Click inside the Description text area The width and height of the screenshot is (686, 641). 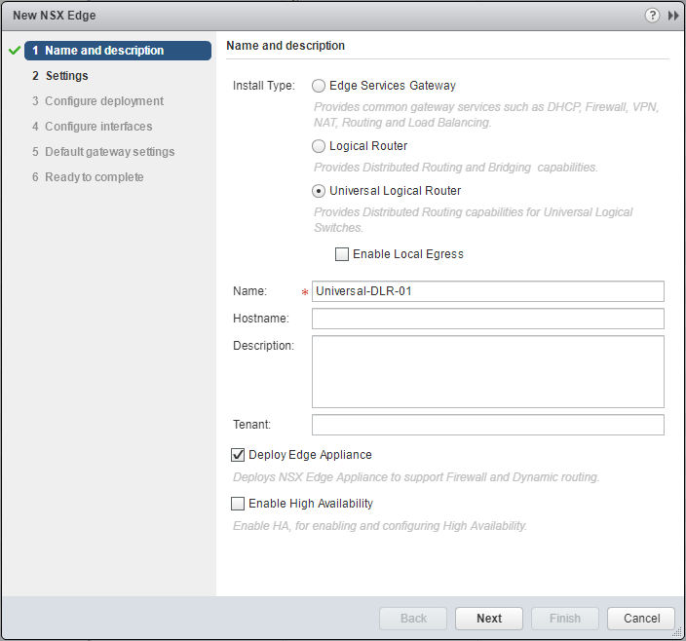point(487,371)
